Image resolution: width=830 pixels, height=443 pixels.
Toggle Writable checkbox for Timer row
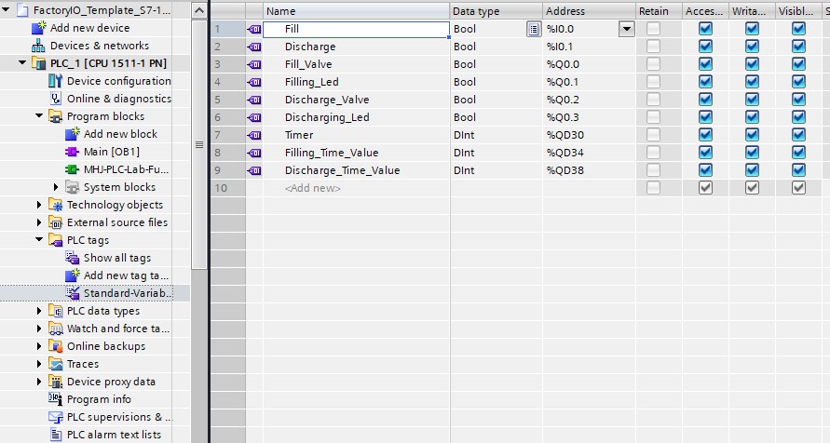752,135
